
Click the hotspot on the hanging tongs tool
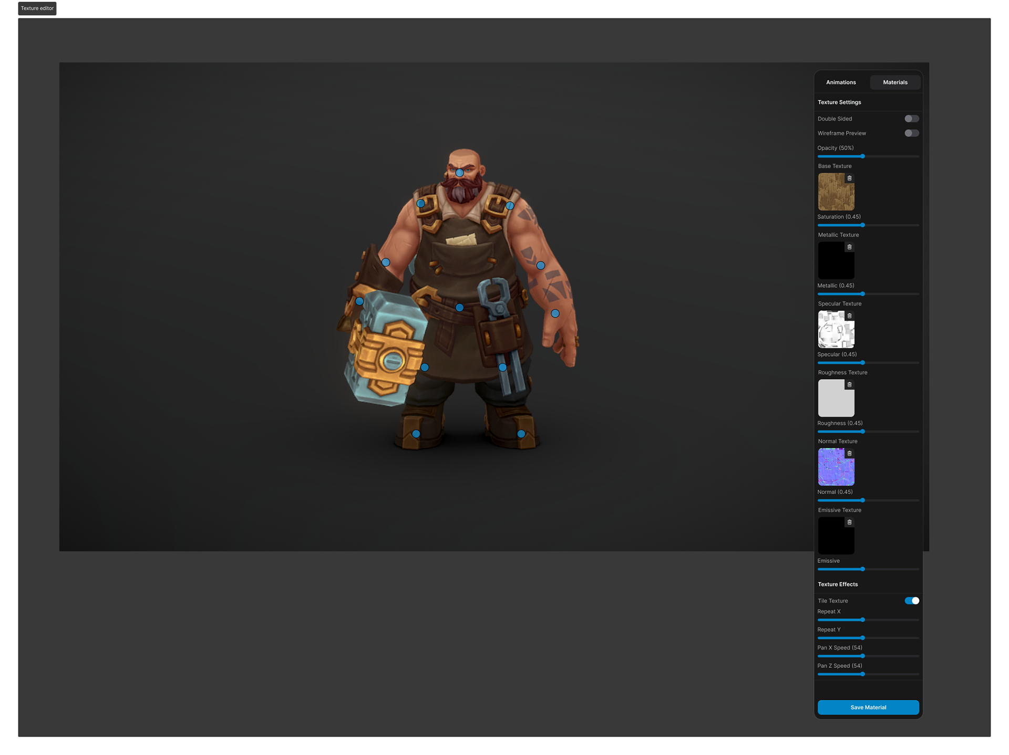click(503, 368)
